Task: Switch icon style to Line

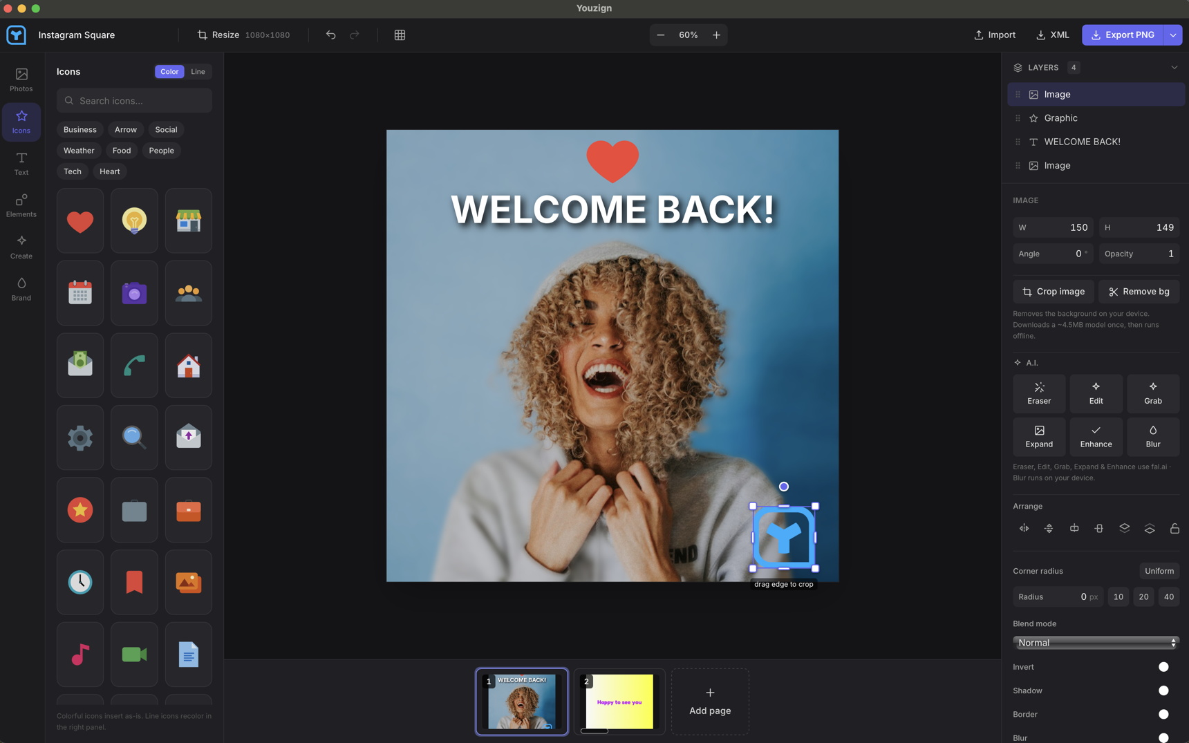Action: 198,72
